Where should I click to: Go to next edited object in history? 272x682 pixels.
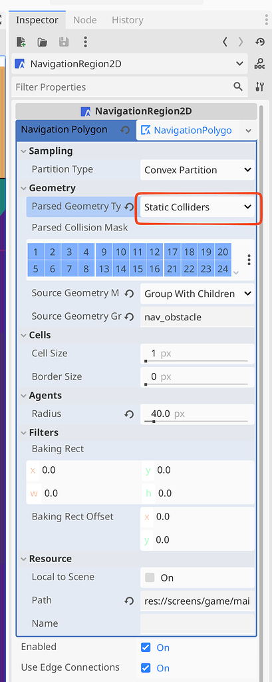pyautogui.click(x=241, y=42)
